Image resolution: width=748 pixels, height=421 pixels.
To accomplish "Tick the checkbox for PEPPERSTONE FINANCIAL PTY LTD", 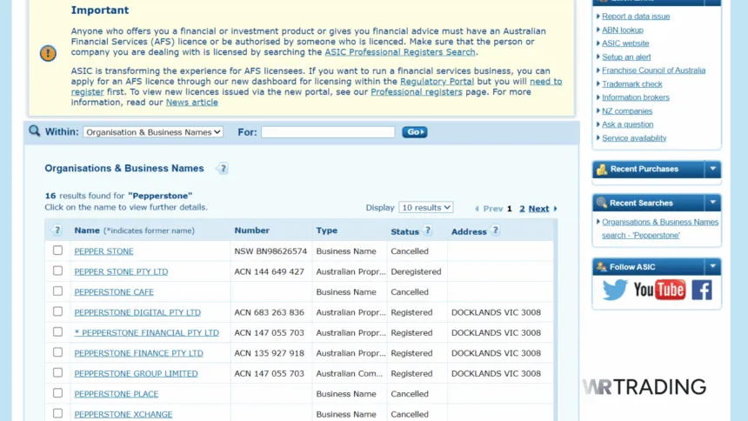I will click(x=57, y=331).
